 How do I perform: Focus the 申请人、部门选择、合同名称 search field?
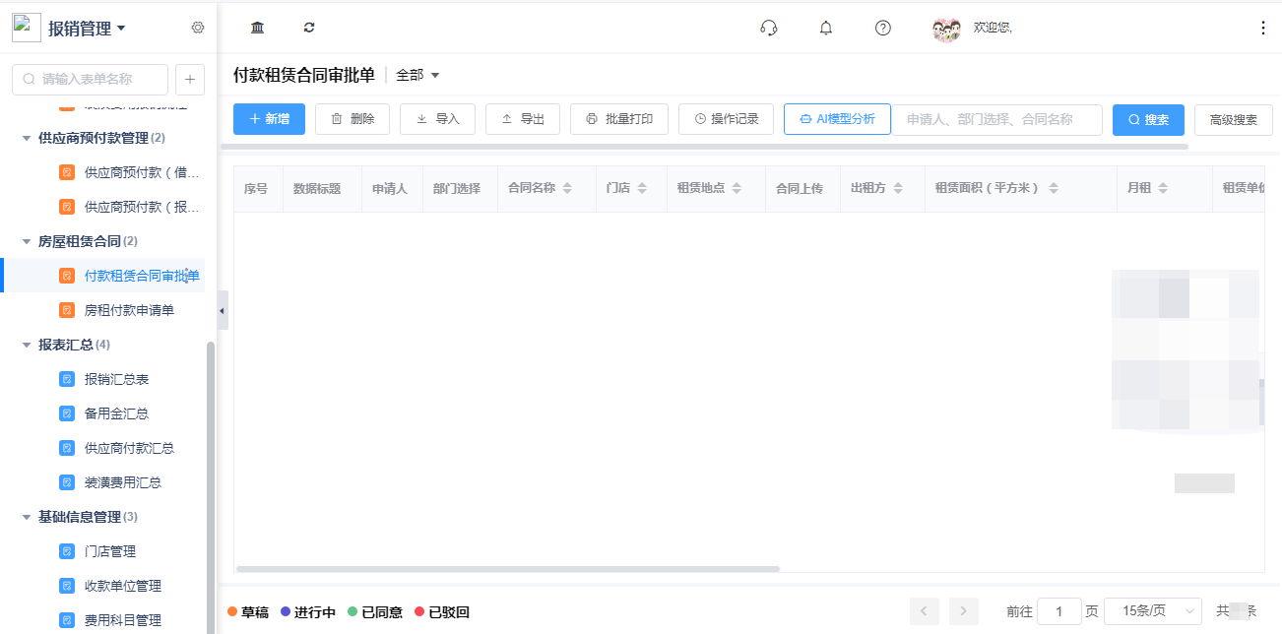(x=997, y=119)
